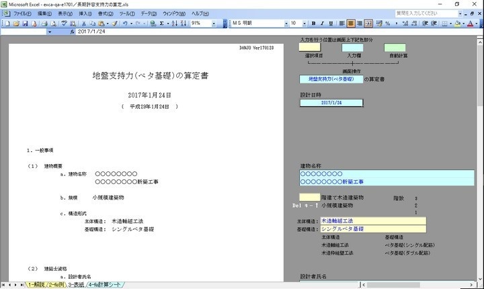The height and width of the screenshot is (289, 484).
Task: Switch to the 1-解説 sheet tab
Action: pos(36,285)
